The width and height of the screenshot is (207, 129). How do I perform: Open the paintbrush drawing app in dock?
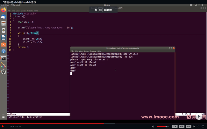pos(4,65)
